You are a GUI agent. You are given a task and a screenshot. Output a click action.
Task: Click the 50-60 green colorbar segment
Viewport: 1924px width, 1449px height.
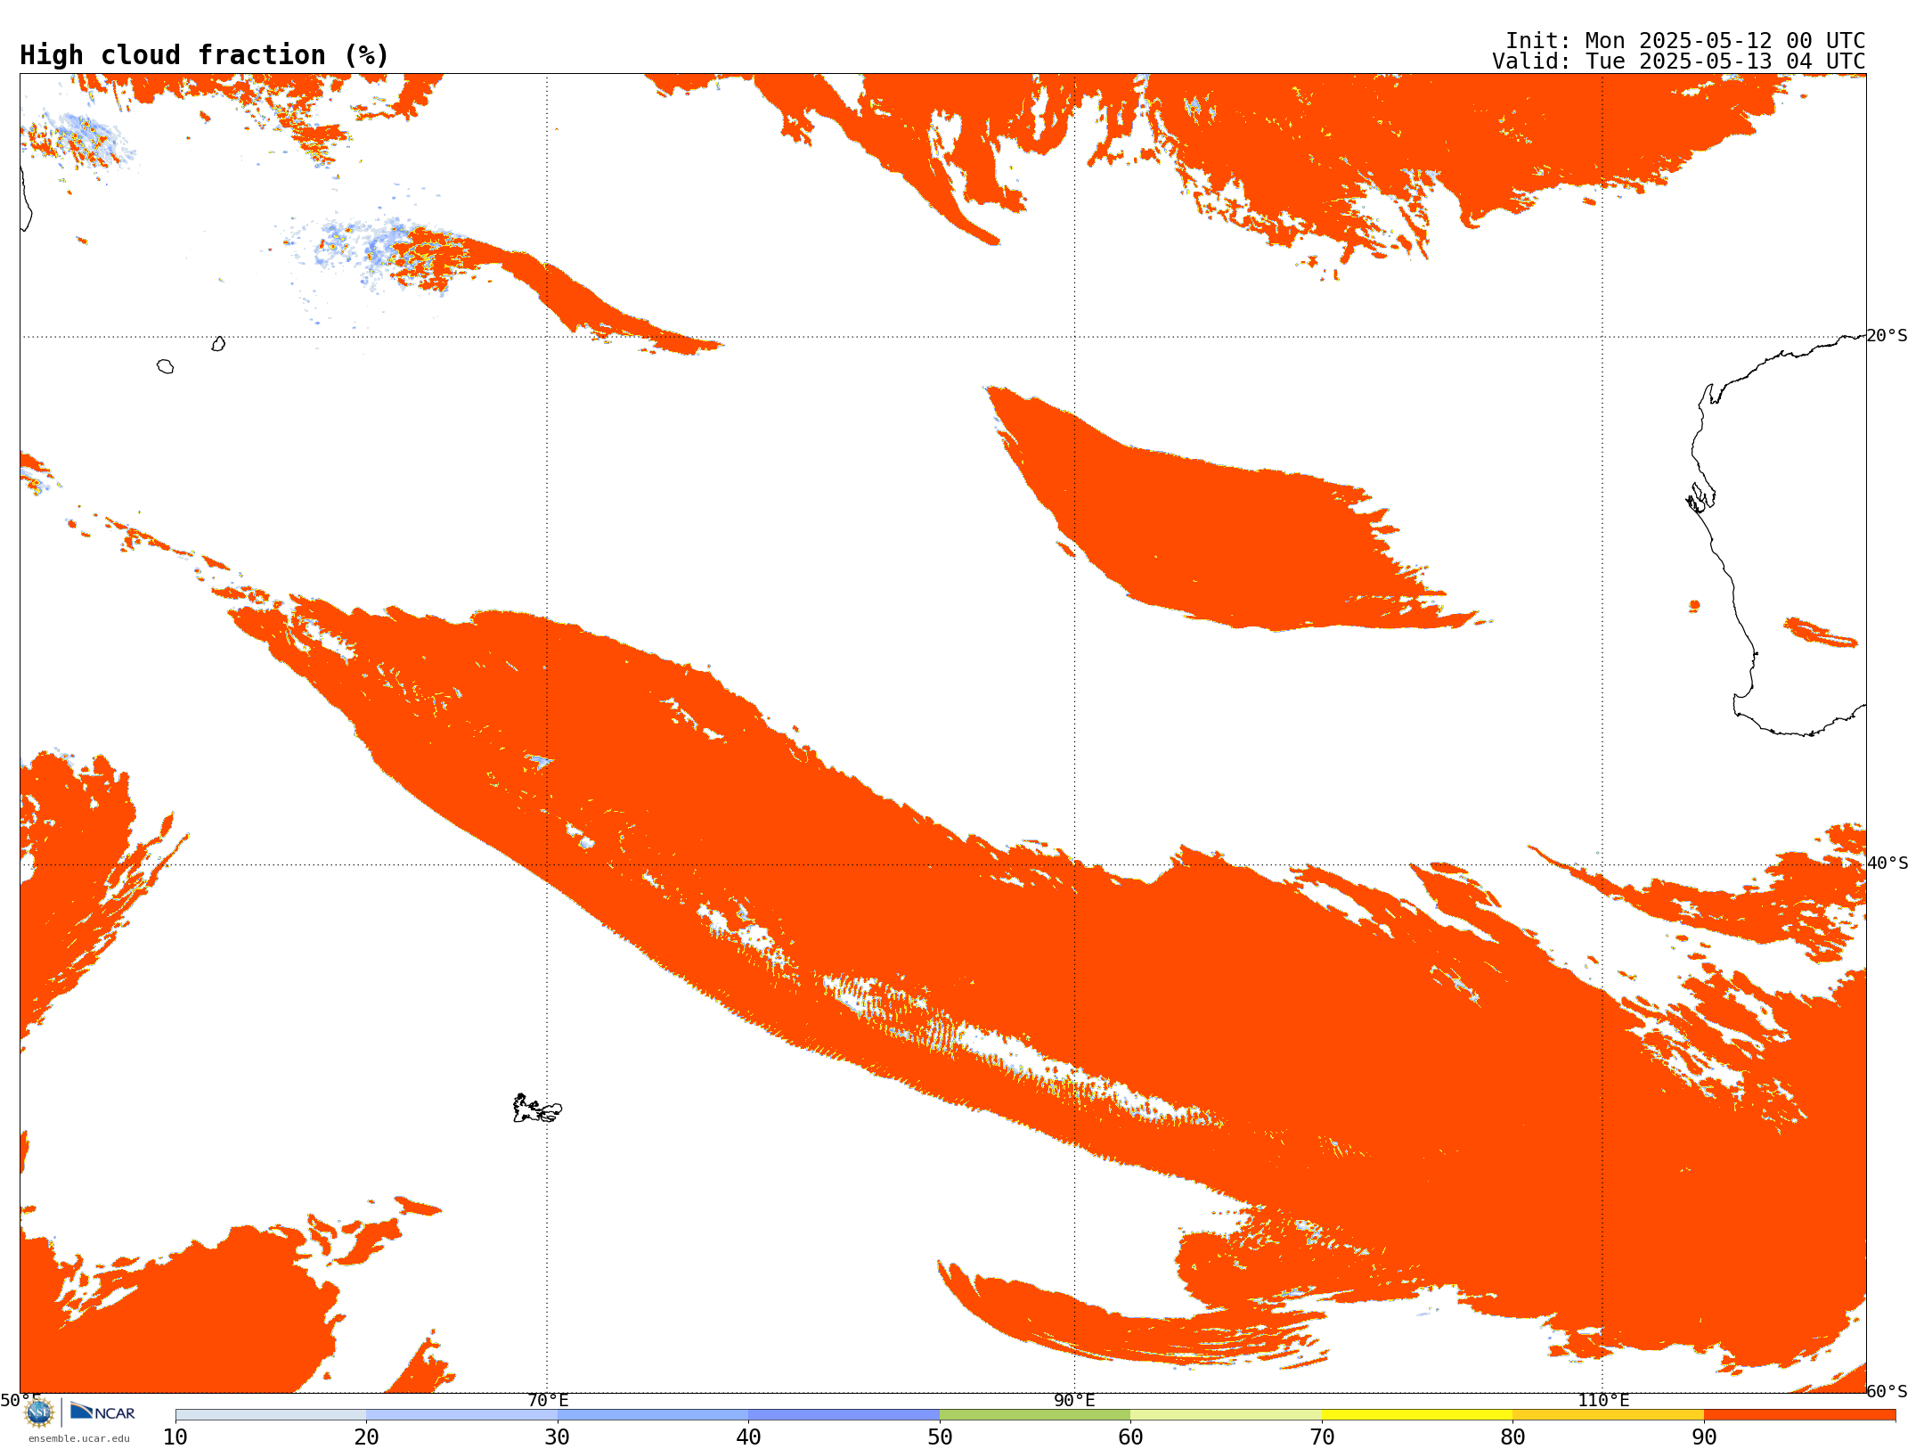(1035, 1415)
